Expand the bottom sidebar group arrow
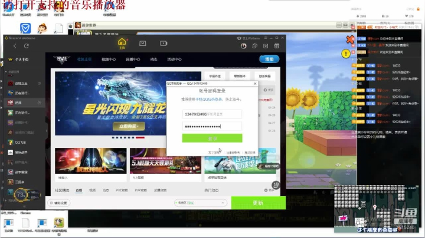This screenshot has height=238, width=425. pyautogui.click(x=6, y=201)
